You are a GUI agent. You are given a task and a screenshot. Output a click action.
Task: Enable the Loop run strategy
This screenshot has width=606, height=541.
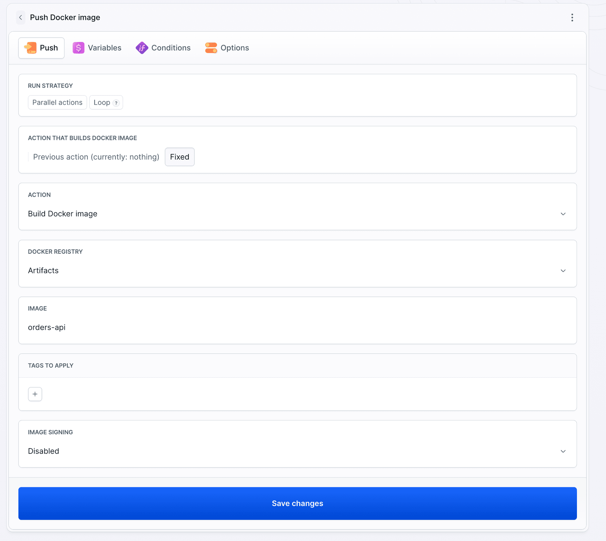coord(106,103)
